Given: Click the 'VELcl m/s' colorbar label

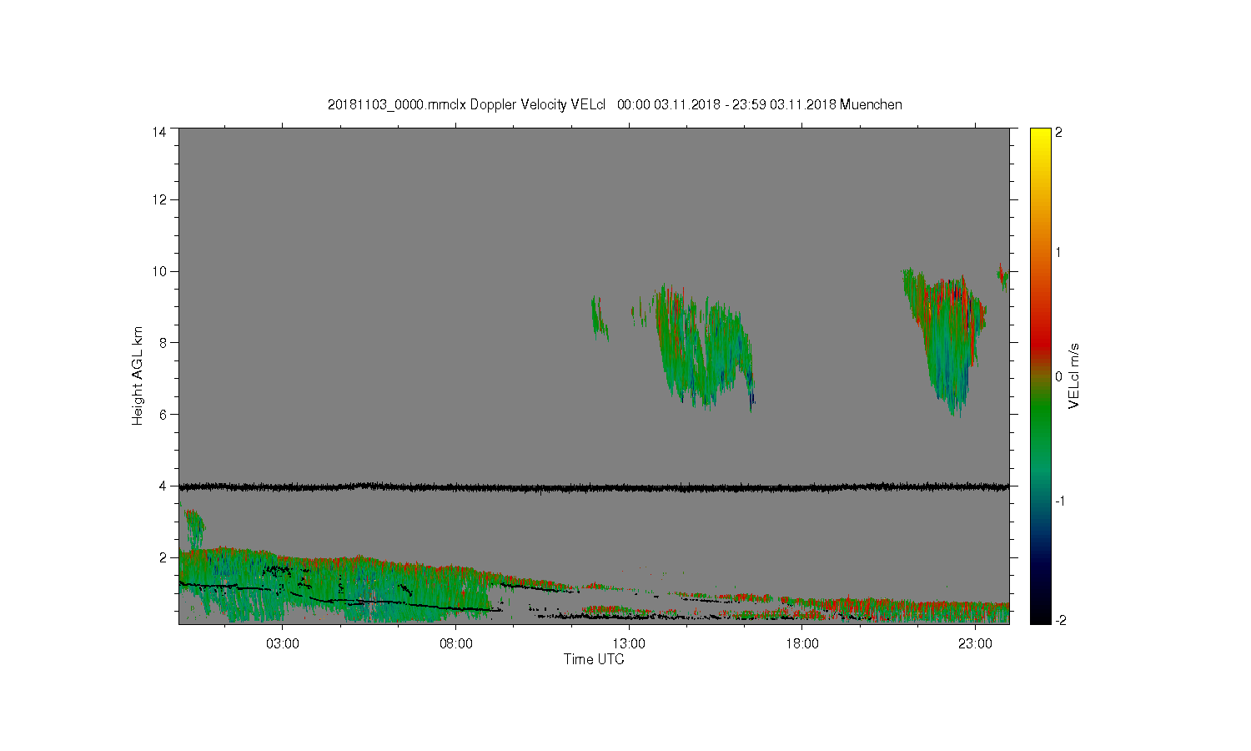Looking at the screenshot, I should pos(1074,375).
